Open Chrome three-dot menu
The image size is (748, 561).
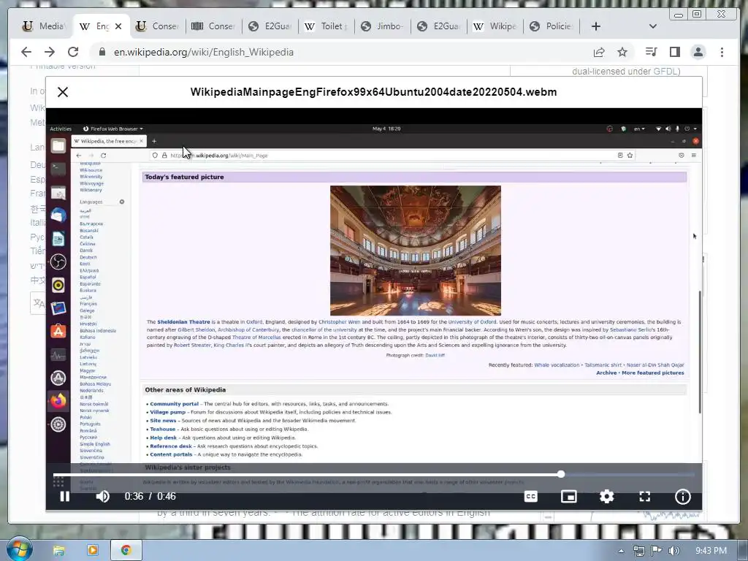[722, 52]
